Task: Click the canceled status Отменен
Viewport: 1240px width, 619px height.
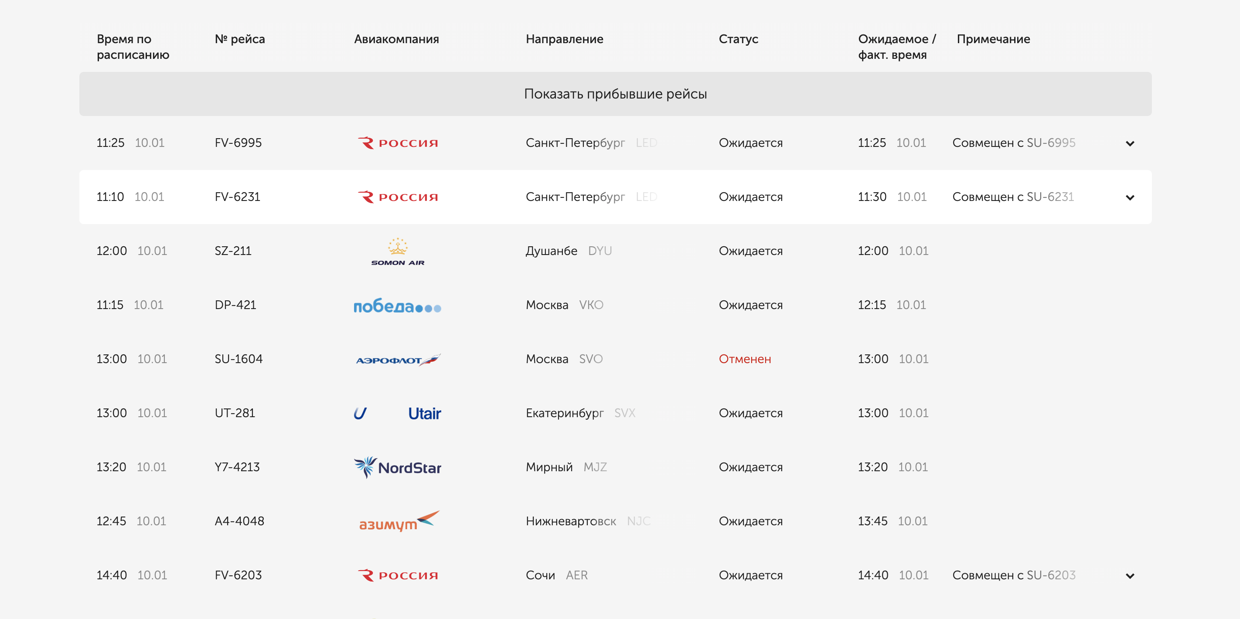Action: 745,359
